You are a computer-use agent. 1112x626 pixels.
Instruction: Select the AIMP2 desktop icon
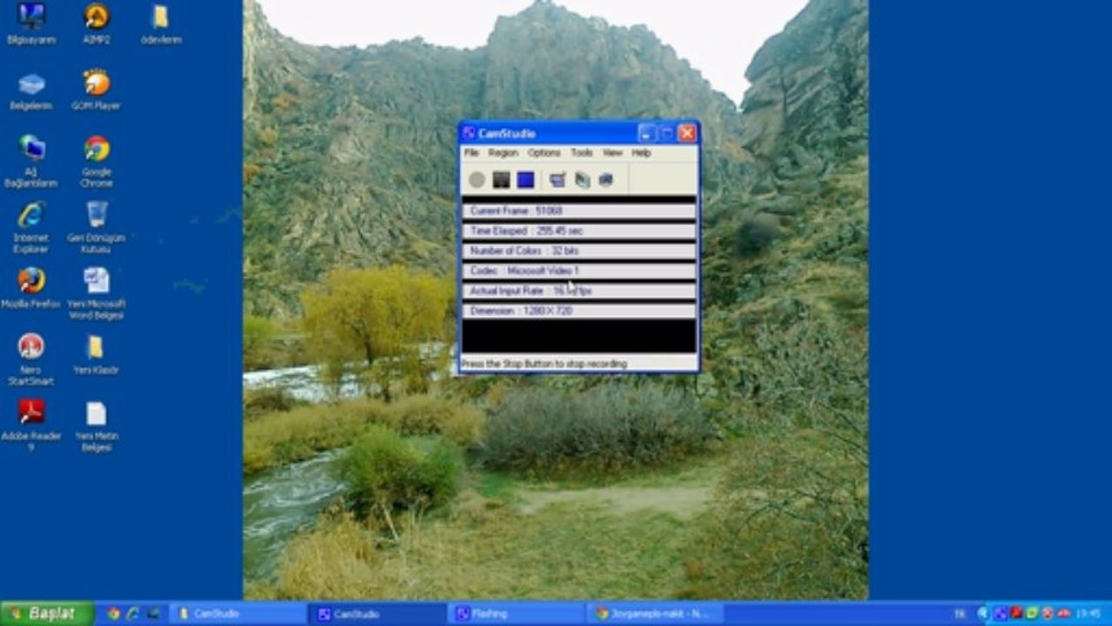click(x=97, y=23)
